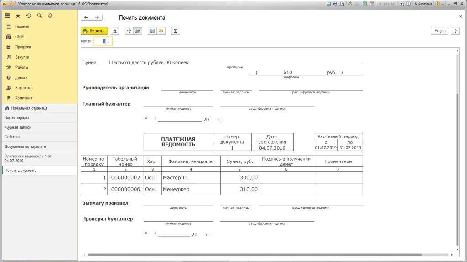Select the cell '000000006'
467x262 pixels.
pyautogui.click(x=125, y=189)
